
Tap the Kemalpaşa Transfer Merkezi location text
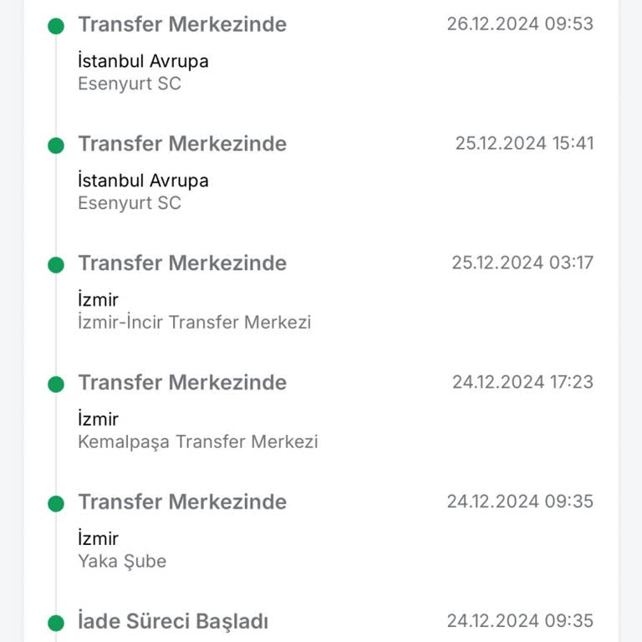click(x=198, y=442)
